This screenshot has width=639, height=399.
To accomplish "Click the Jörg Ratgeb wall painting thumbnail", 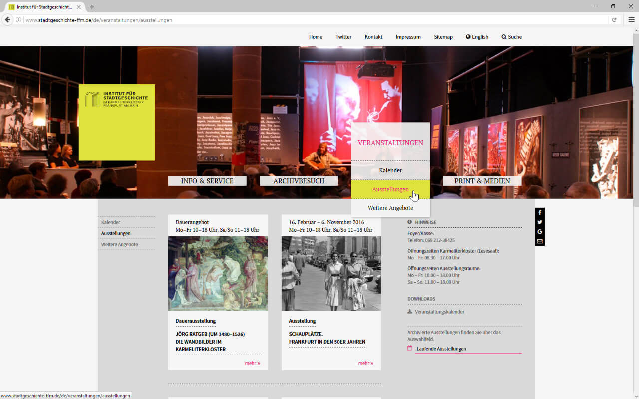I will click(x=218, y=274).
